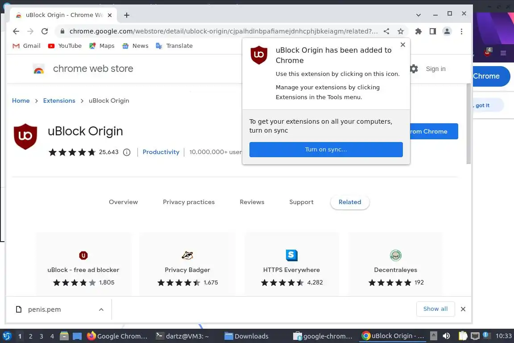Click the browser back arrow
Viewport: 514px width, 343px height.
[x=16, y=31]
